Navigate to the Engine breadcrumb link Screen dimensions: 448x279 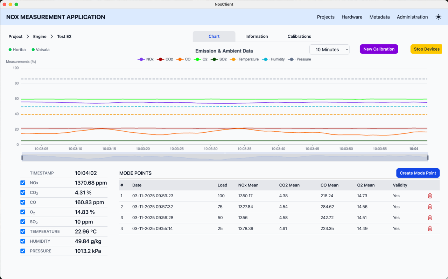click(40, 36)
